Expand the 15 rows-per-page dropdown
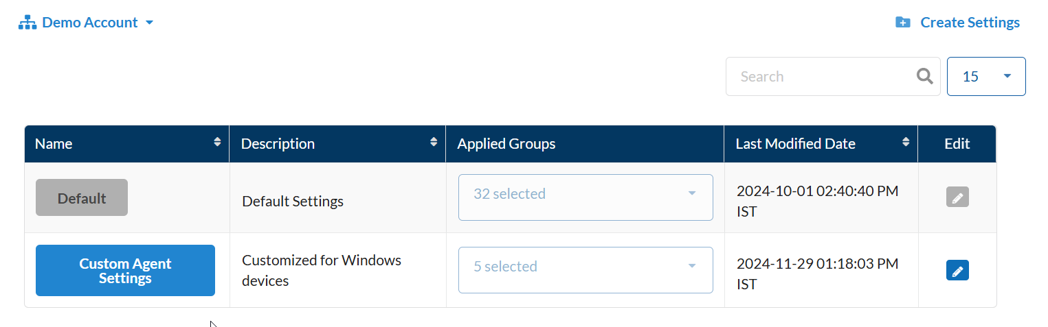The height and width of the screenshot is (327, 1048). click(986, 76)
